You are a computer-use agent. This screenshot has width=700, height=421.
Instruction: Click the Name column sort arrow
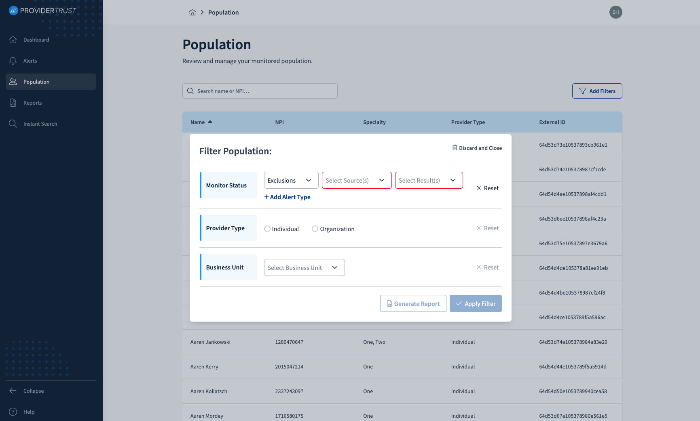click(x=210, y=122)
